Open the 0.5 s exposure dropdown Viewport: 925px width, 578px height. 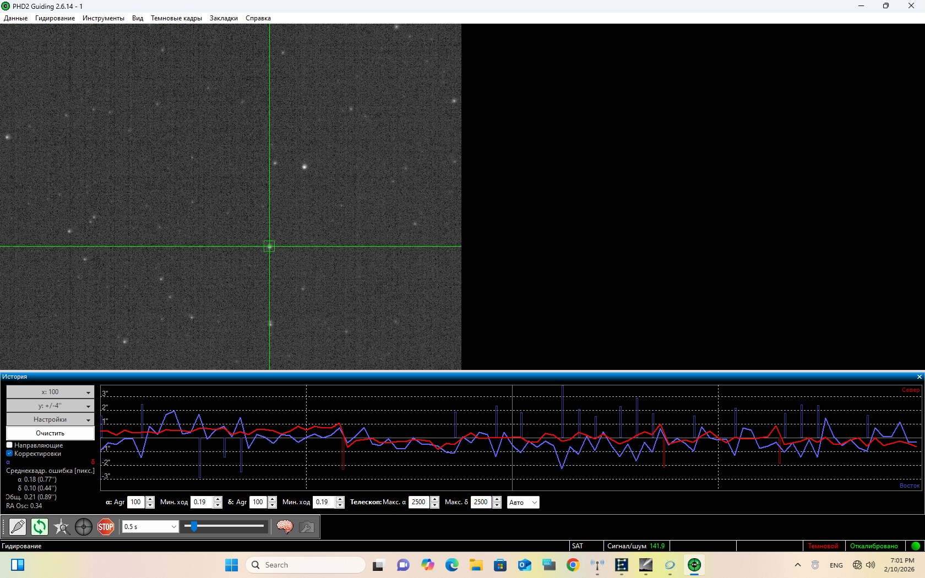150,527
